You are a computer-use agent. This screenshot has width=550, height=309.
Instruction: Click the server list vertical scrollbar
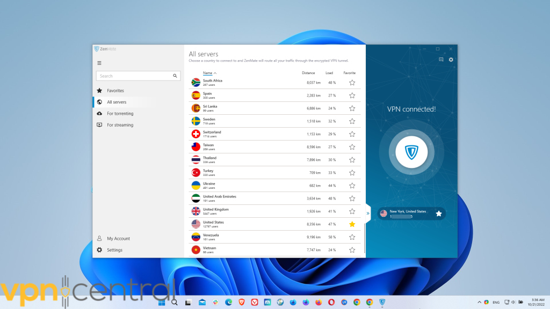[x=365, y=238]
